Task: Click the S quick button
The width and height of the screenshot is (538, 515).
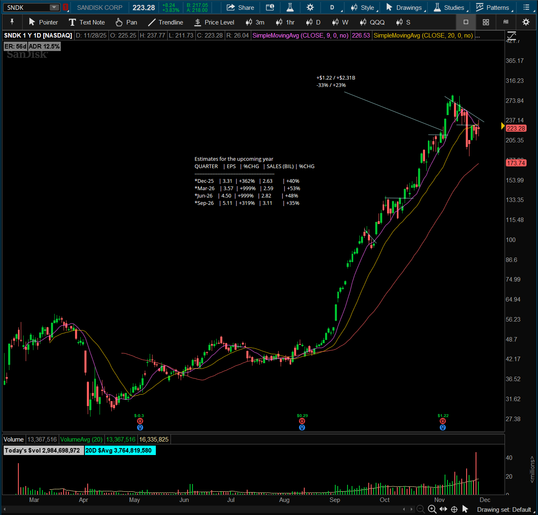Action: (x=403, y=22)
